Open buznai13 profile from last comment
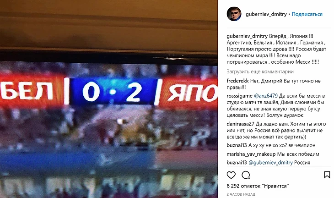 pos(237,163)
